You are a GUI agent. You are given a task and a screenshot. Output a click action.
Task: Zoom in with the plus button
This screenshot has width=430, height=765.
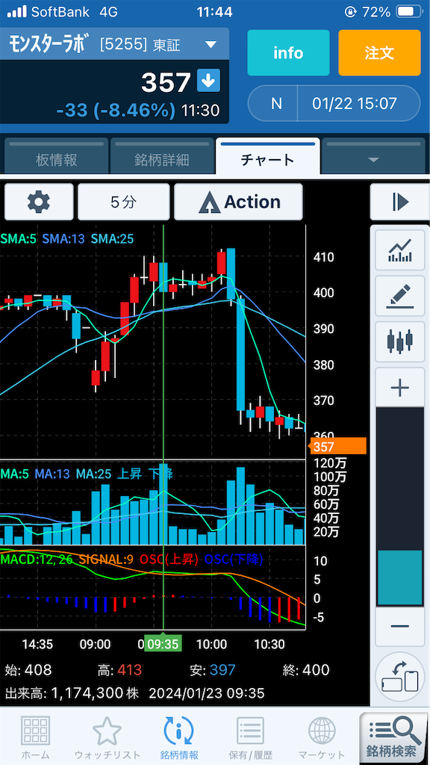(x=400, y=388)
